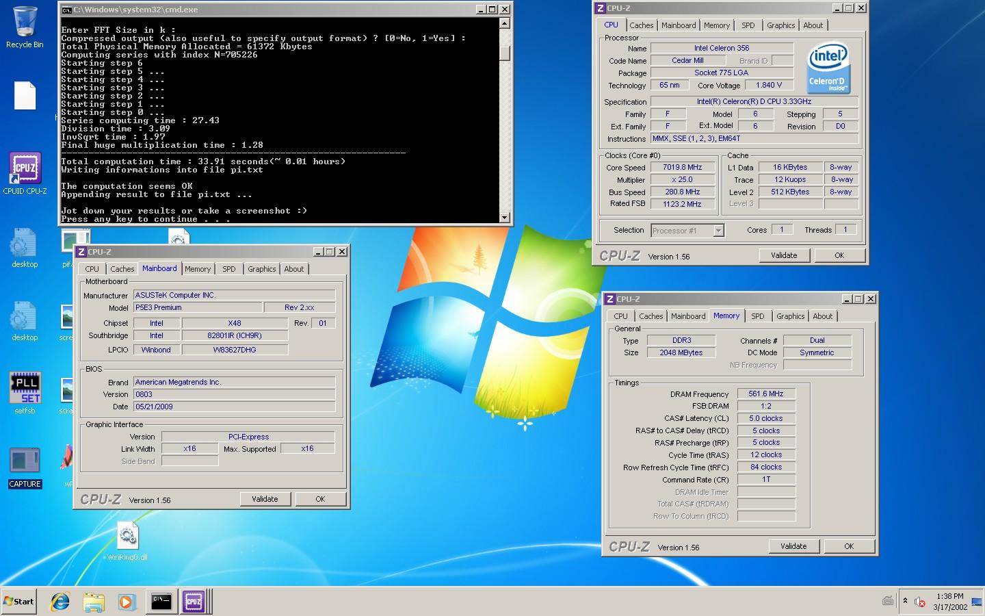985x616 pixels.
Task: Show hidden tray icons arrow
Action: pos(905,601)
